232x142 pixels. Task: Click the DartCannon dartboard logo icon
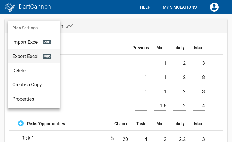pyautogui.click(x=10, y=7)
